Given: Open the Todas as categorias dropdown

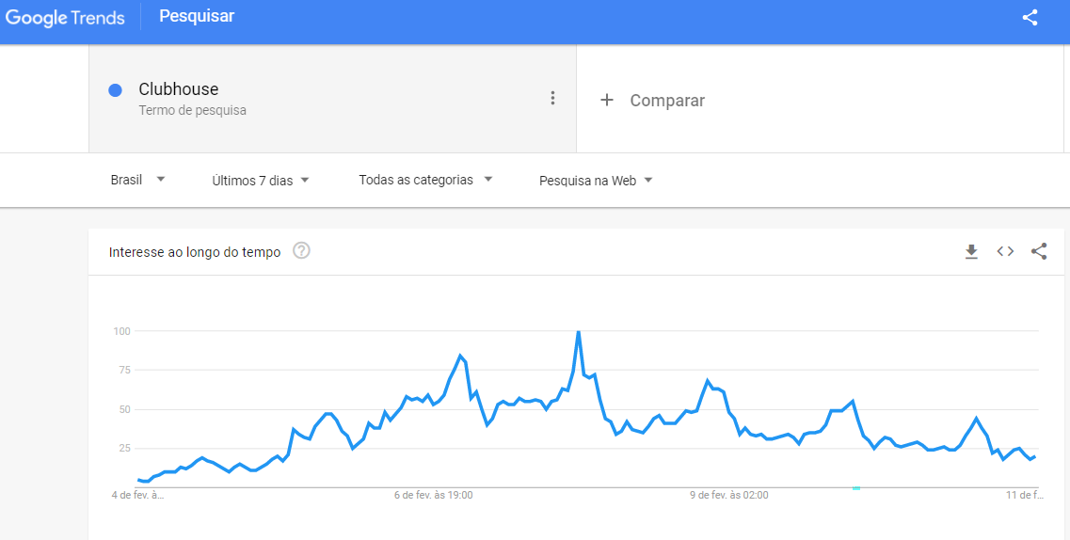Looking at the screenshot, I should (x=425, y=180).
